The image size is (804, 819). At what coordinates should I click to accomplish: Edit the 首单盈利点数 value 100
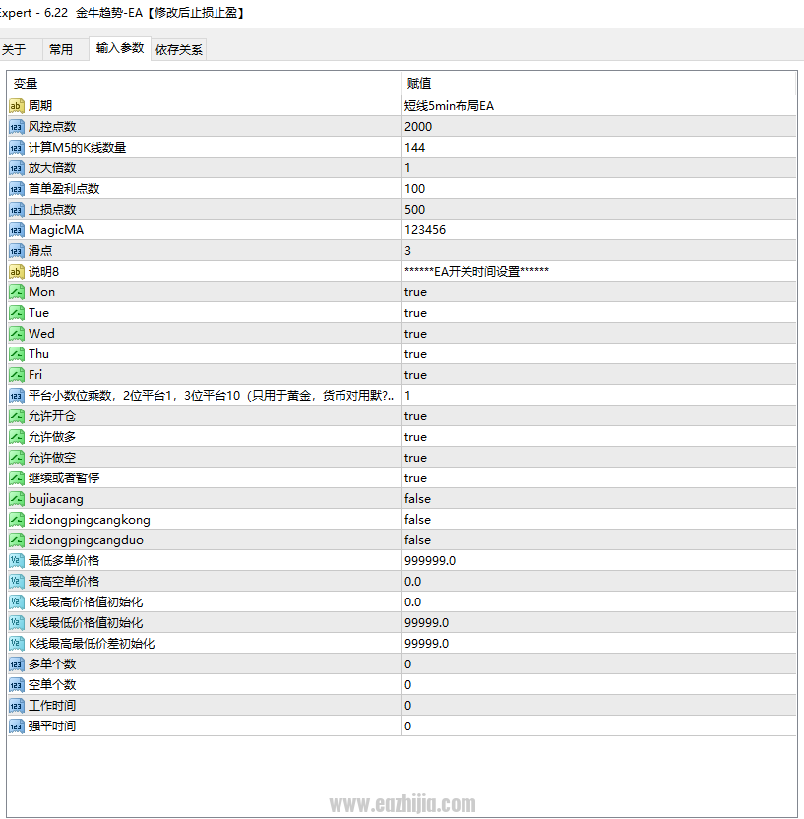(x=598, y=189)
